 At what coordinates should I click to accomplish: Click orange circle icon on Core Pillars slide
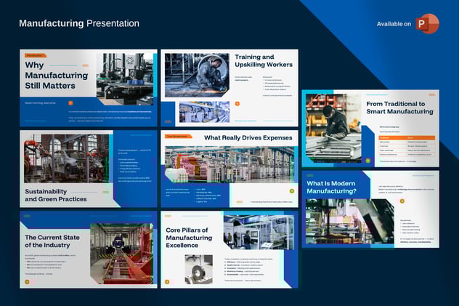tap(168, 281)
